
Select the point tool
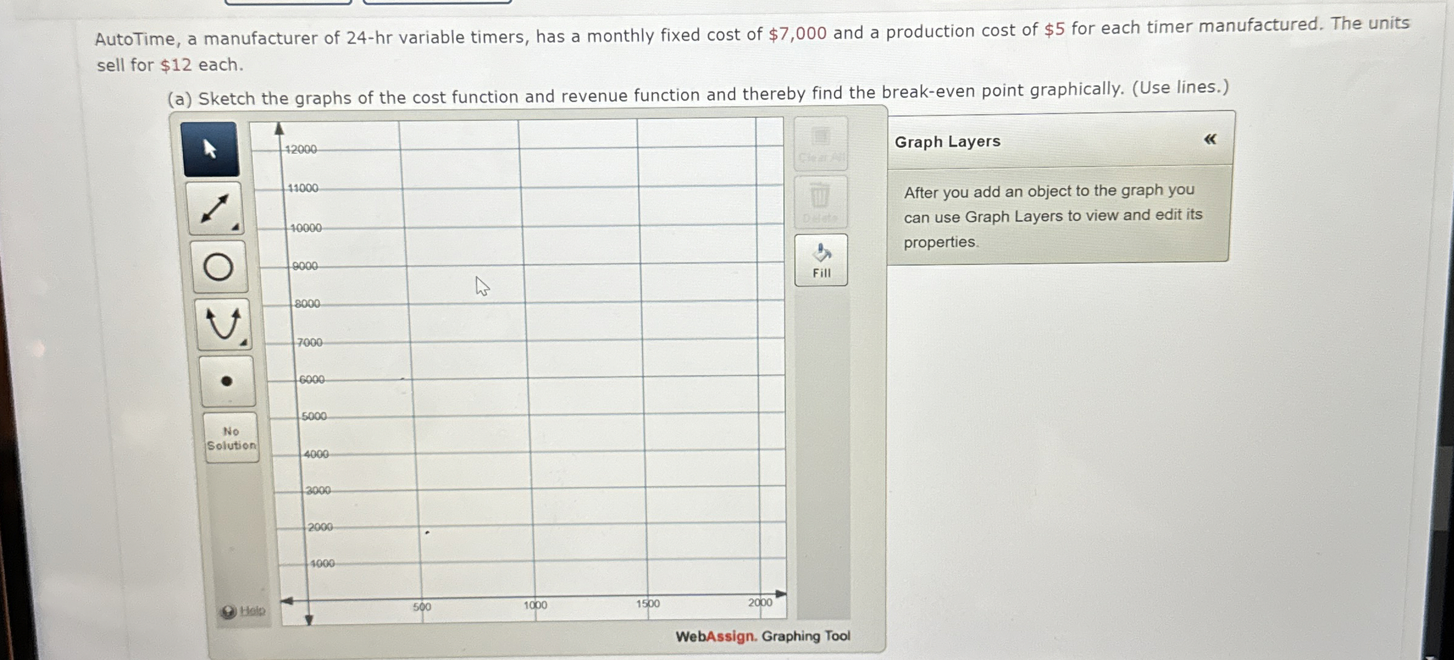(226, 381)
